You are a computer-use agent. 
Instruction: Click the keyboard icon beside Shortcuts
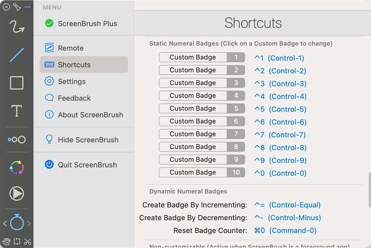pos(49,65)
